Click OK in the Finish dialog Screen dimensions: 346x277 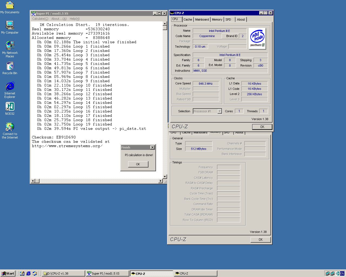[x=138, y=164]
